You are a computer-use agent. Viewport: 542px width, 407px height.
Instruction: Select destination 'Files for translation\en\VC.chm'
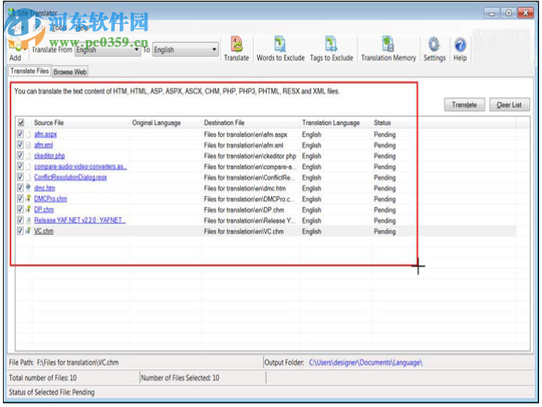tap(244, 231)
